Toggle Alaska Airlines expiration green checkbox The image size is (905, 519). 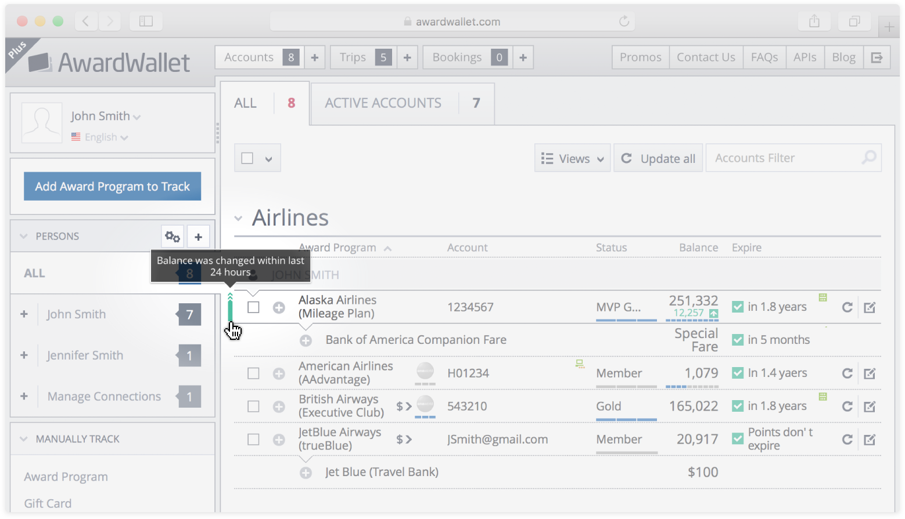pyautogui.click(x=738, y=307)
